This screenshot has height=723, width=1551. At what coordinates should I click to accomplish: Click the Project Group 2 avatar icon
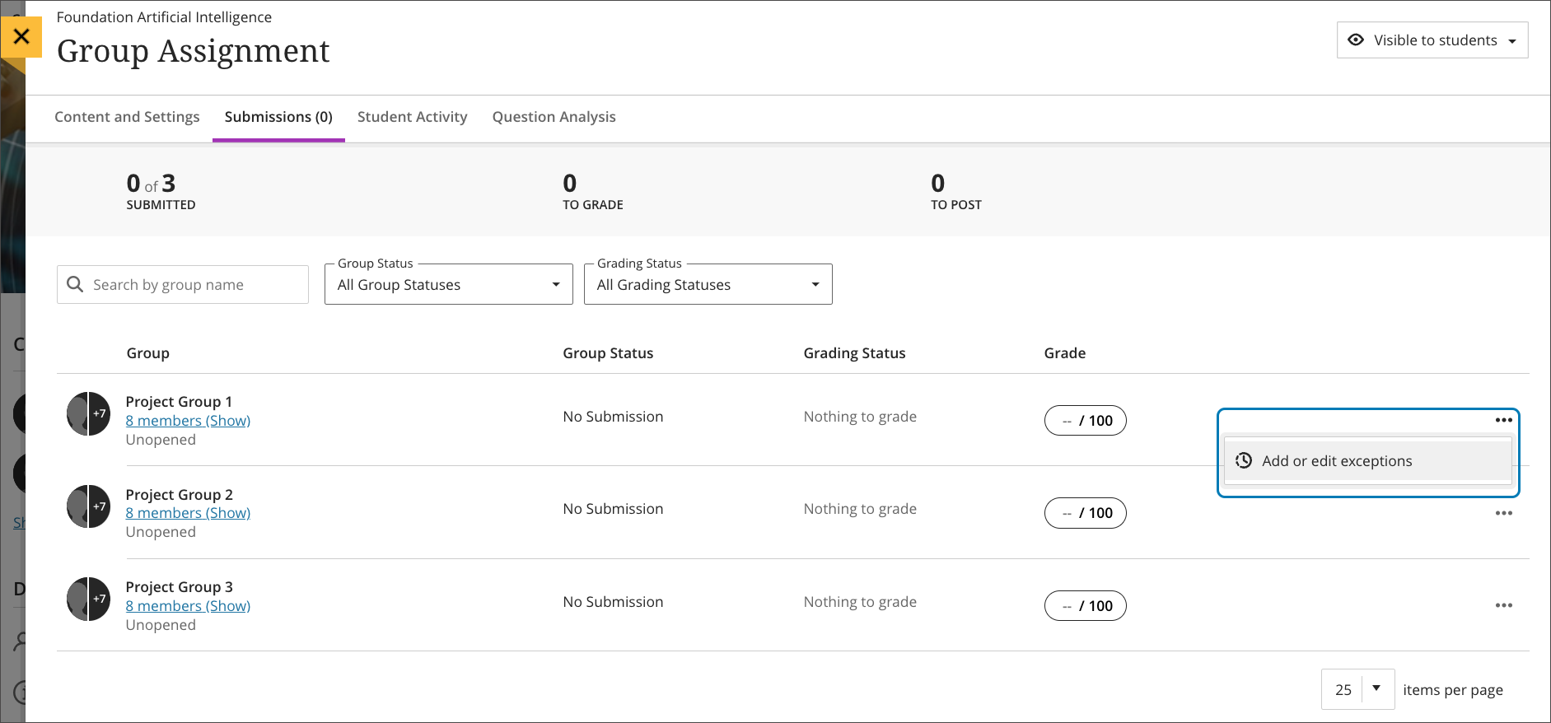tap(88, 506)
